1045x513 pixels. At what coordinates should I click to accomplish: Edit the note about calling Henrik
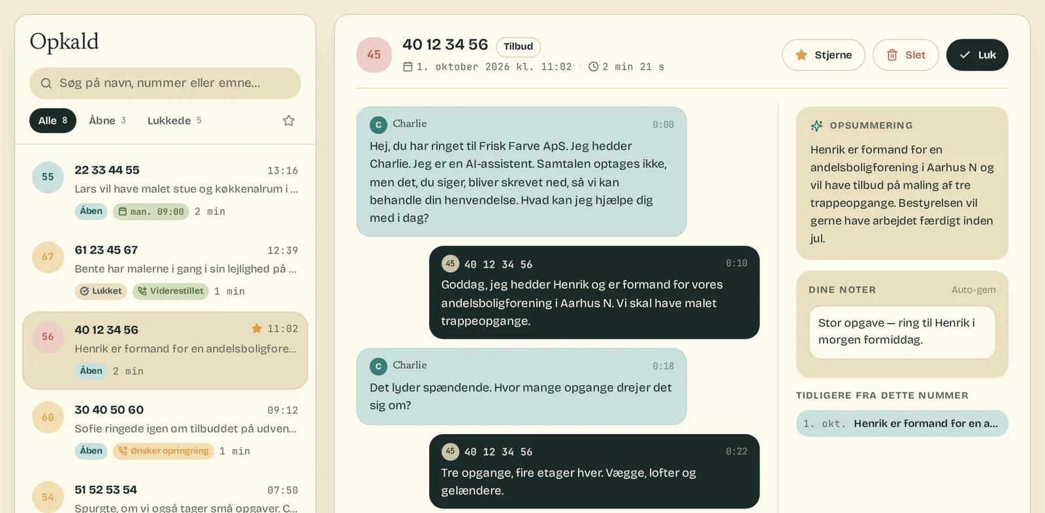point(902,332)
